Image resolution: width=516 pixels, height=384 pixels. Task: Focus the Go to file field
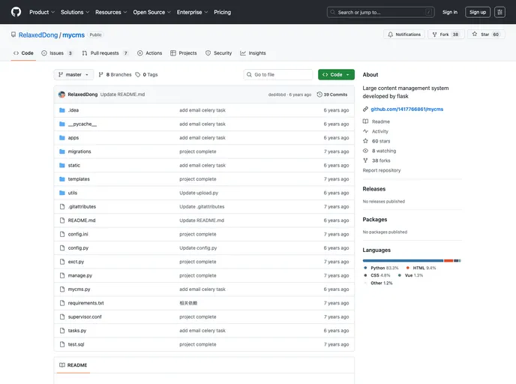point(278,75)
